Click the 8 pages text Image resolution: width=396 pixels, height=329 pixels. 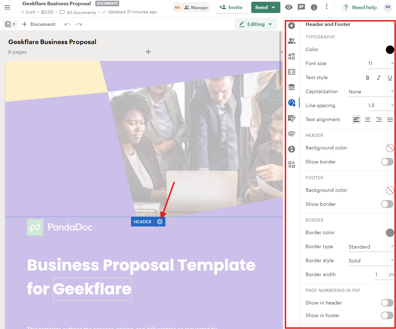pyautogui.click(x=18, y=52)
